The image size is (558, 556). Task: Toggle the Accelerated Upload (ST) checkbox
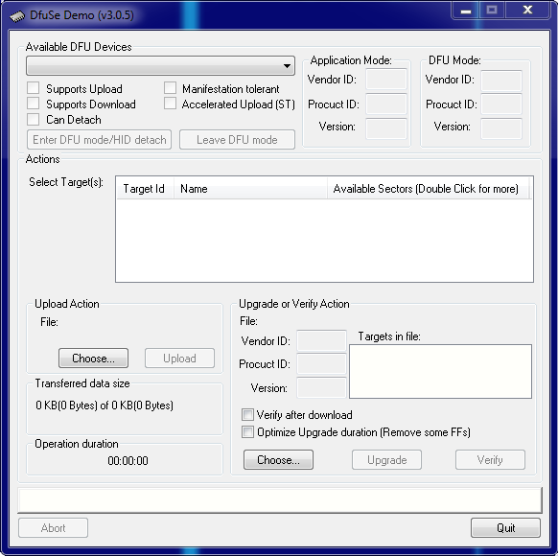(x=170, y=104)
